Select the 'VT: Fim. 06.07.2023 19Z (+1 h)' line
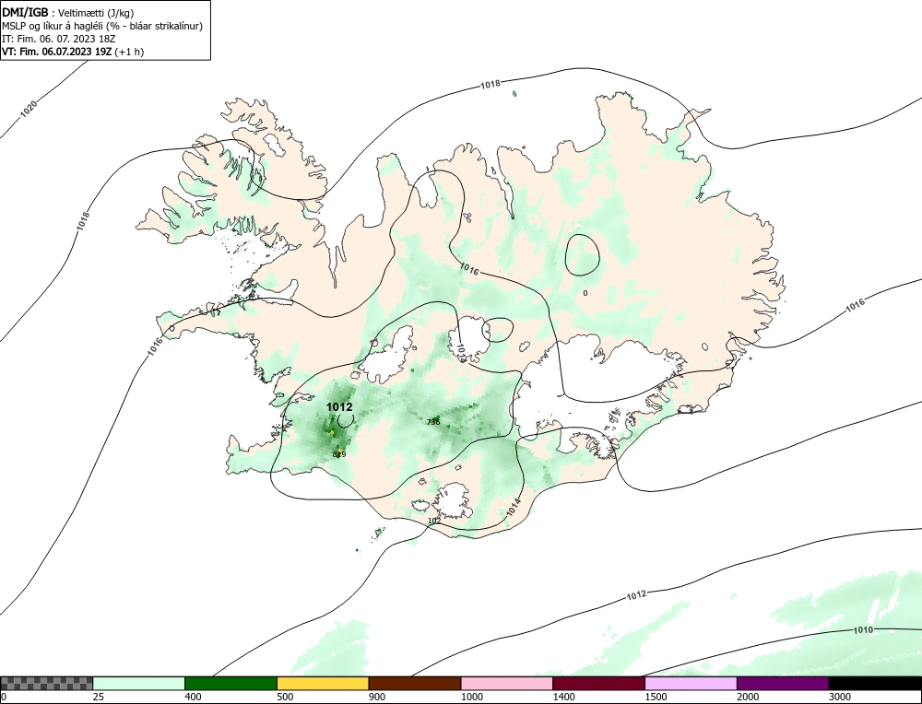Screen dimensions: 922x704 pyautogui.click(x=73, y=52)
